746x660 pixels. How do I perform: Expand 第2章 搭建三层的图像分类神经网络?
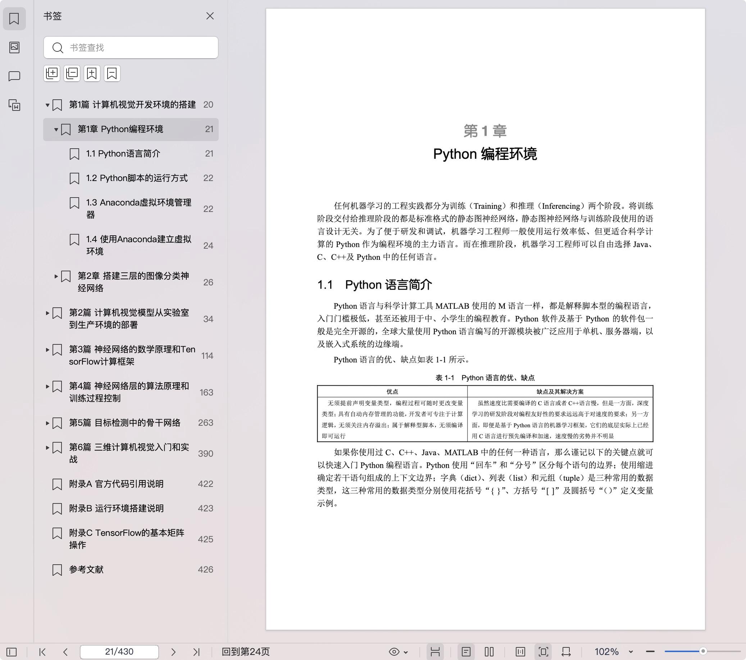tap(56, 276)
